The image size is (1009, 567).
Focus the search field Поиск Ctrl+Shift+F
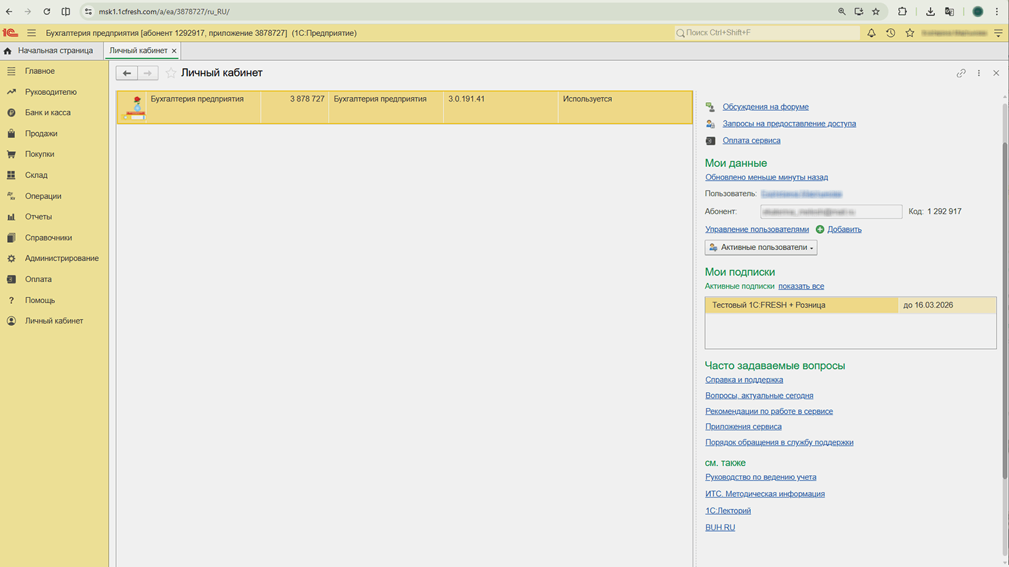pos(770,33)
